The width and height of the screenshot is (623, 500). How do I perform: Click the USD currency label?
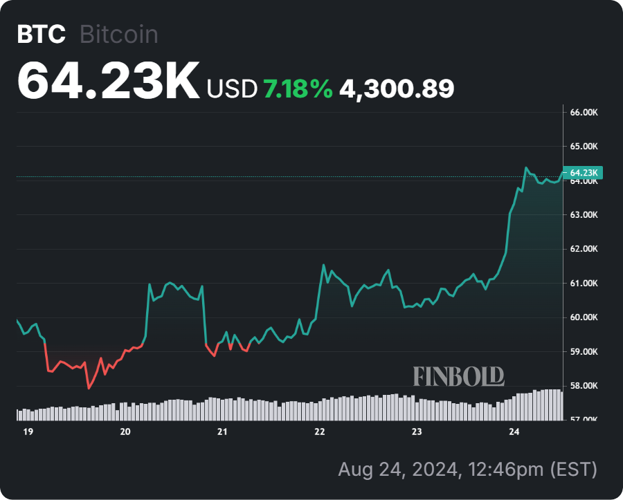click(x=232, y=89)
